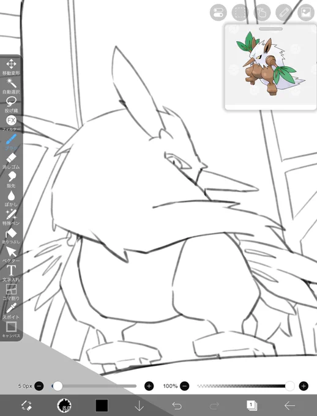Select the Blur (ぼかし) tool
Image resolution: width=317 pixels, height=416 pixels.
click(x=11, y=199)
